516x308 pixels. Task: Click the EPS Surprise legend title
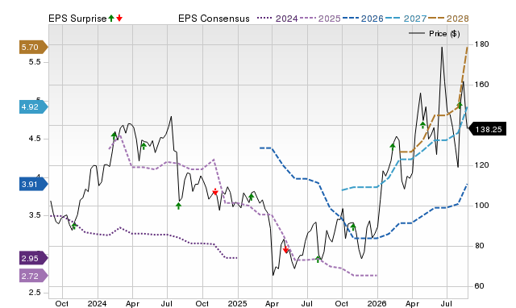click(77, 19)
